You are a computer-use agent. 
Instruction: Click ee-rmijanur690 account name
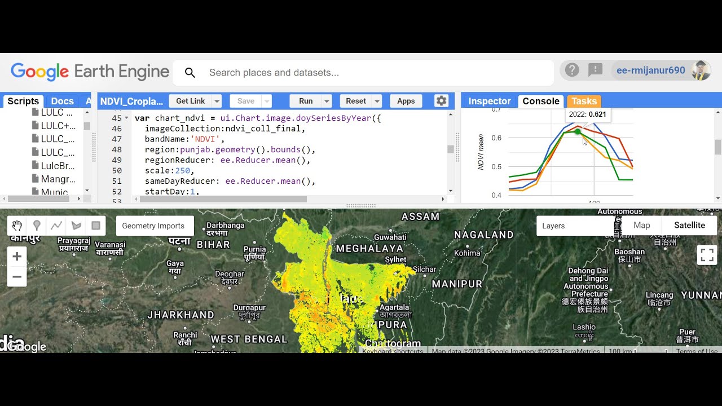[650, 70]
